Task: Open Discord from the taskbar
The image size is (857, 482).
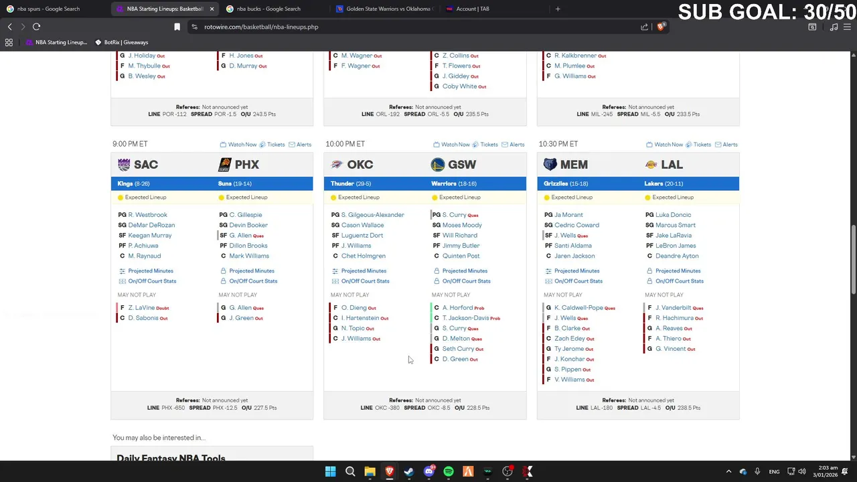Action: coord(428,472)
